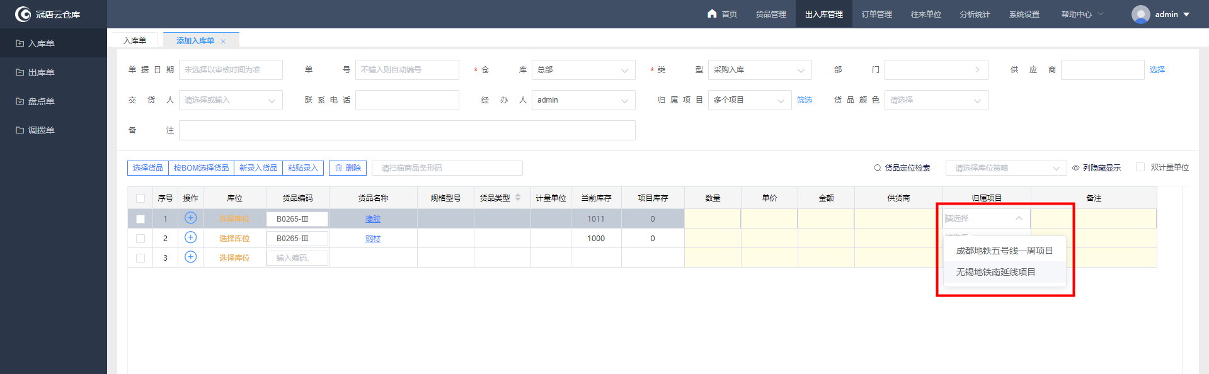Select 无锡地铁南延线项目 option
Viewport: 1209px width, 374px height.
(1004, 272)
